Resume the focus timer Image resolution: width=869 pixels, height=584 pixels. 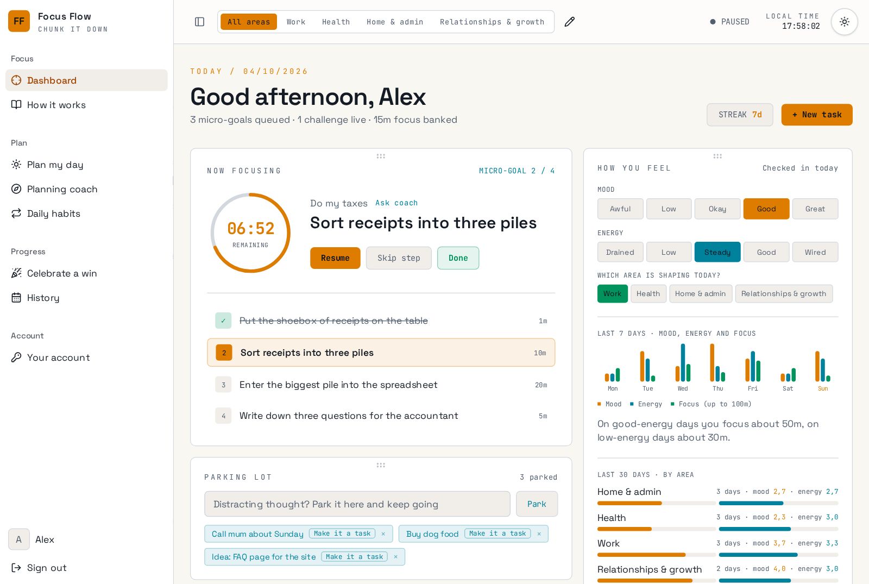[x=335, y=258]
